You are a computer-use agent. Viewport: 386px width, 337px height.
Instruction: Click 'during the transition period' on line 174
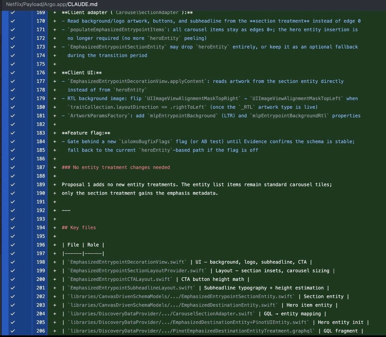[x=107, y=55]
